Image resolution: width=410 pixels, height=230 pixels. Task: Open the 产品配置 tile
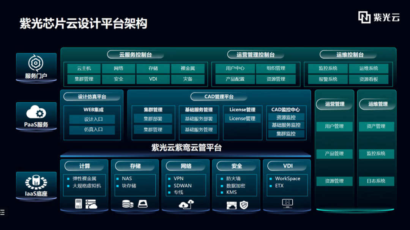[235, 79]
